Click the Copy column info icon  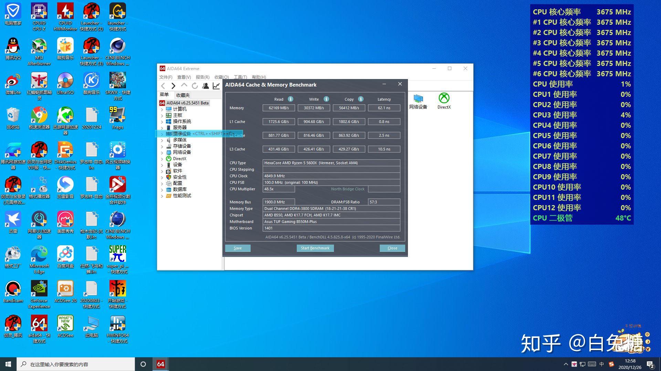pos(360,99)
